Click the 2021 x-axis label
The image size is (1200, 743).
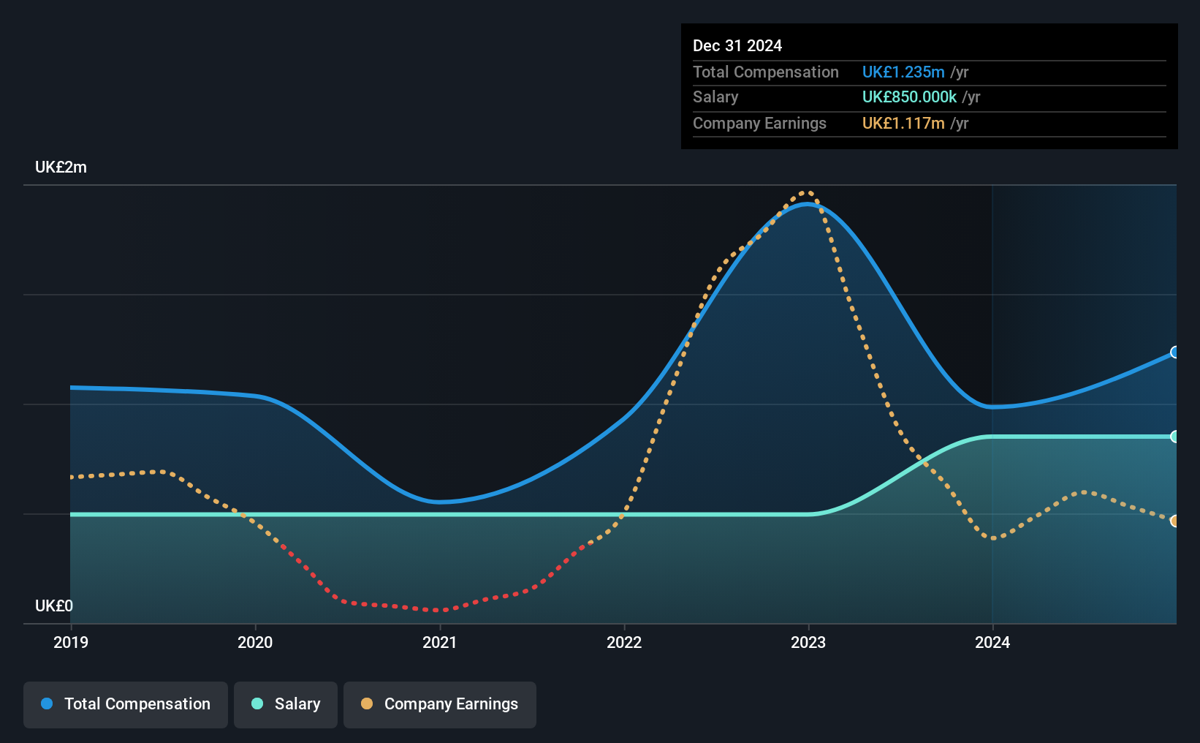(x=440, y=643)
